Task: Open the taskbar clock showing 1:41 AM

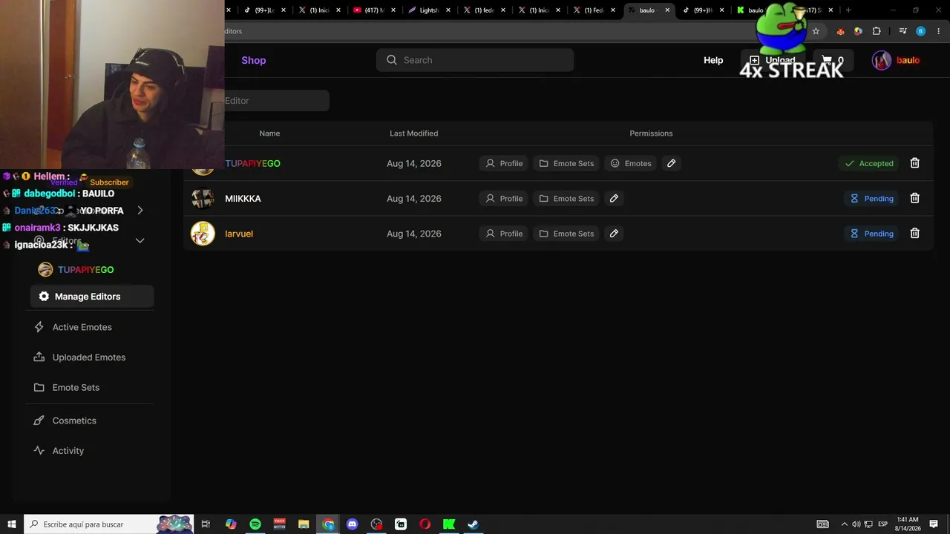Action: coord(908,524)
